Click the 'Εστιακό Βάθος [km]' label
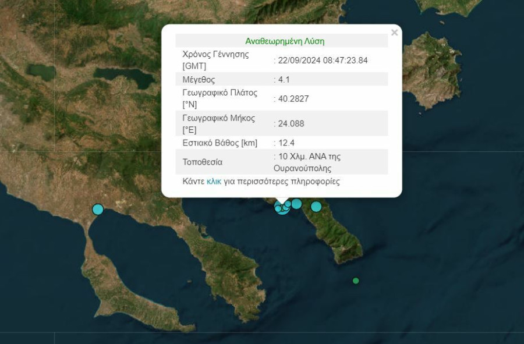 [219, 143]
